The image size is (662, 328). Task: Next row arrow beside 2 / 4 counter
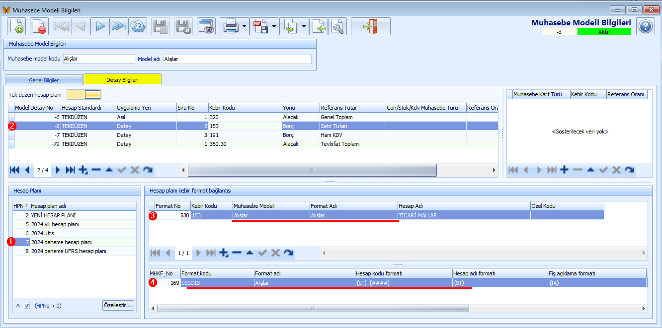click(58, 170)
